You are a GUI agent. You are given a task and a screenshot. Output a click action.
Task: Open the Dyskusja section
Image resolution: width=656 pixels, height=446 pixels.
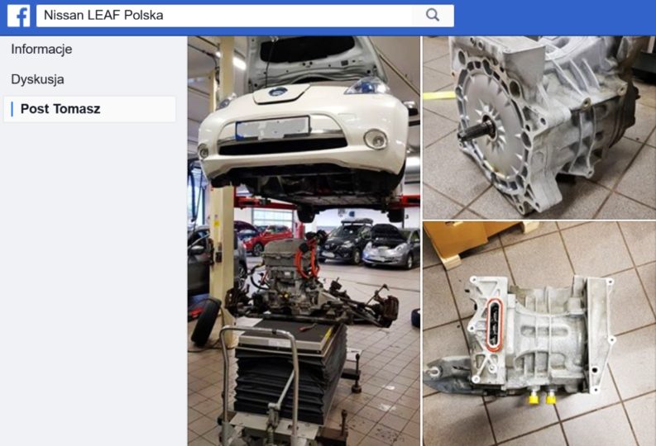pyautogui.click(x=38, y=79)
